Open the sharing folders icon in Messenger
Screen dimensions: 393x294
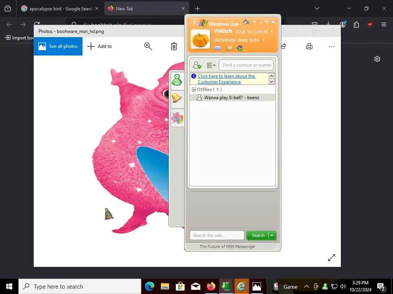tap(230, 49)
